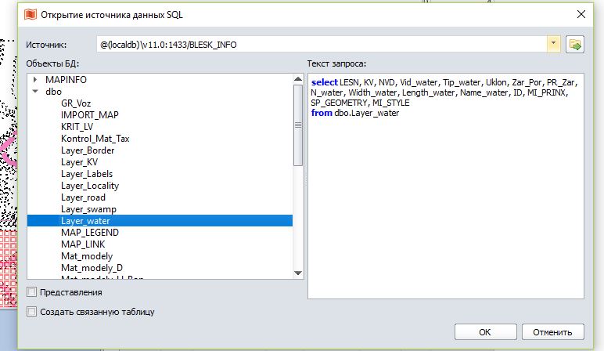
Task: Open the Источник dropdown list
Action: 554,45
